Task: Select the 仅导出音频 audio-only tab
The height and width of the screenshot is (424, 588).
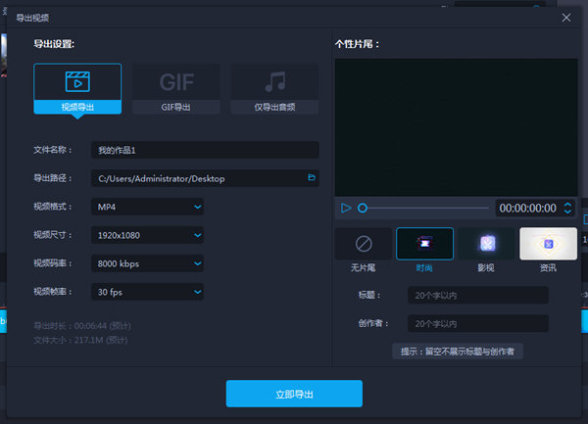Action: pyautogui.click(x=274, y=89)
